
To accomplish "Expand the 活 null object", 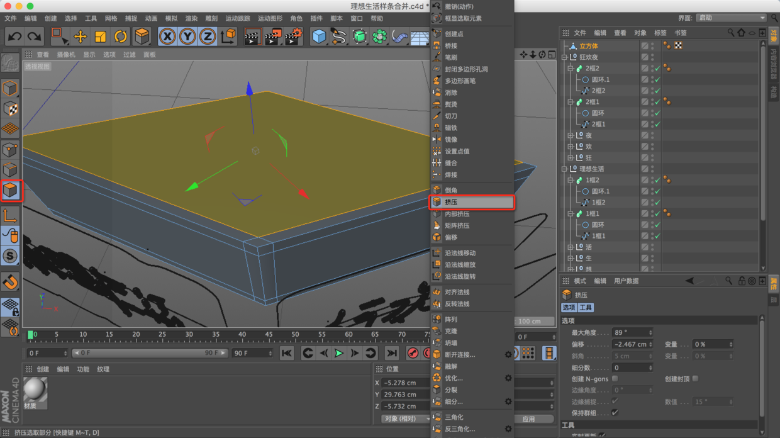I will 571,247.
